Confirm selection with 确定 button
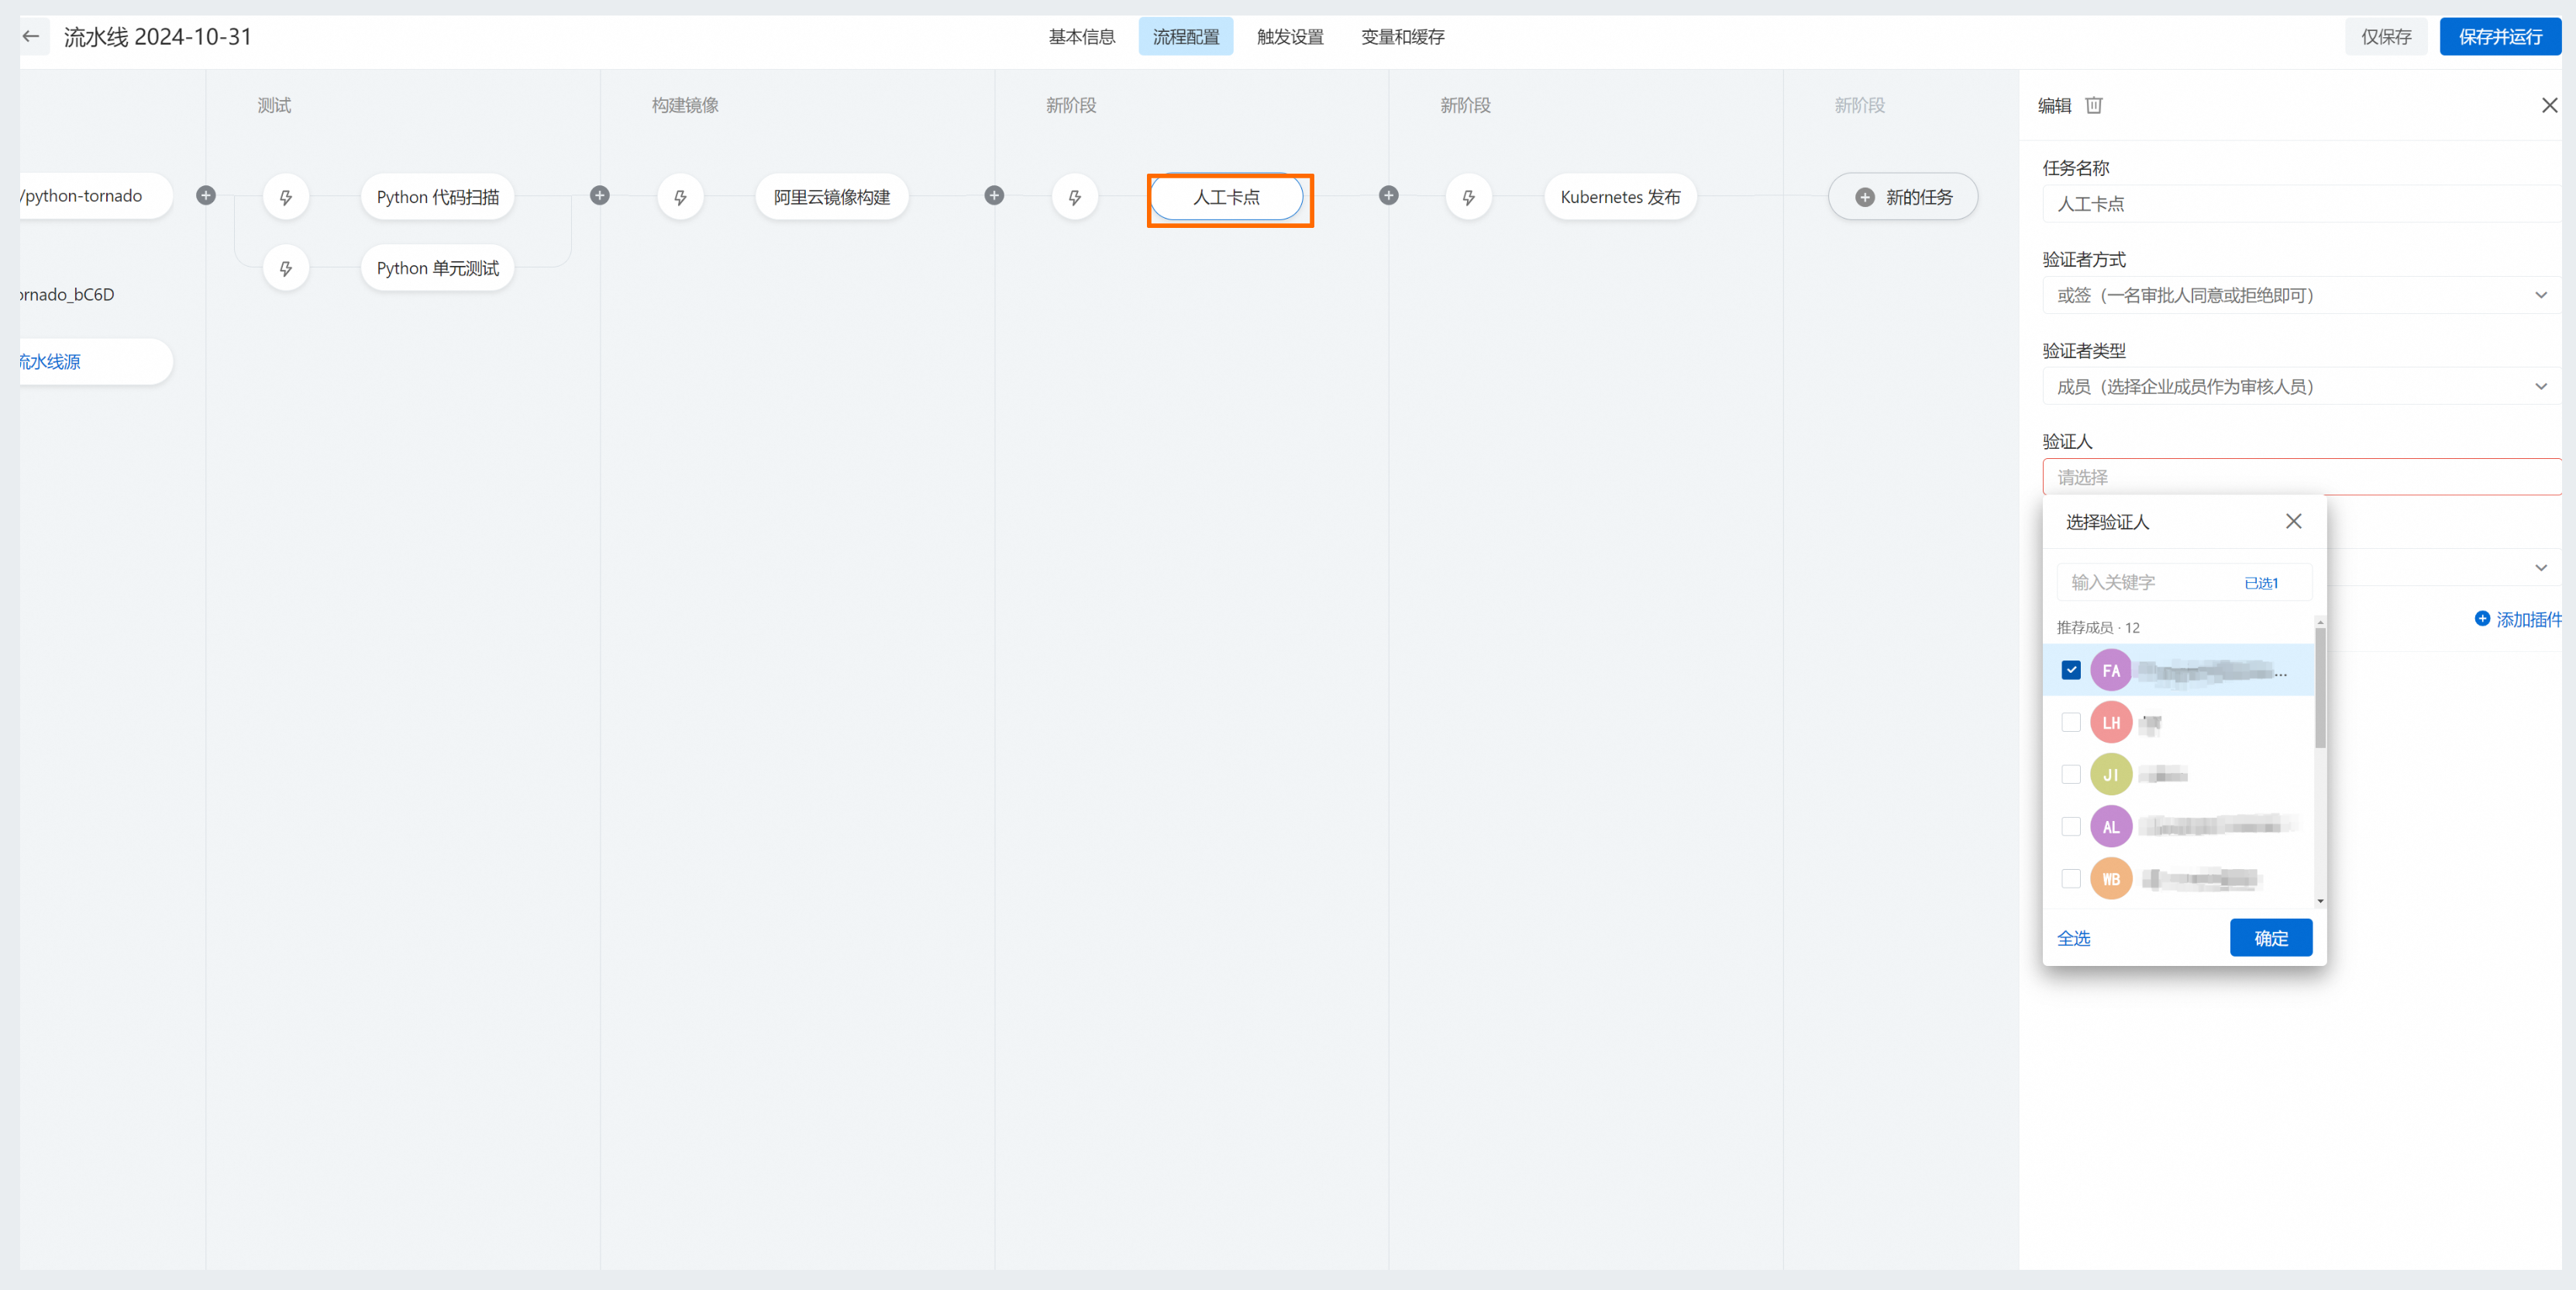 click(2271, 938)
